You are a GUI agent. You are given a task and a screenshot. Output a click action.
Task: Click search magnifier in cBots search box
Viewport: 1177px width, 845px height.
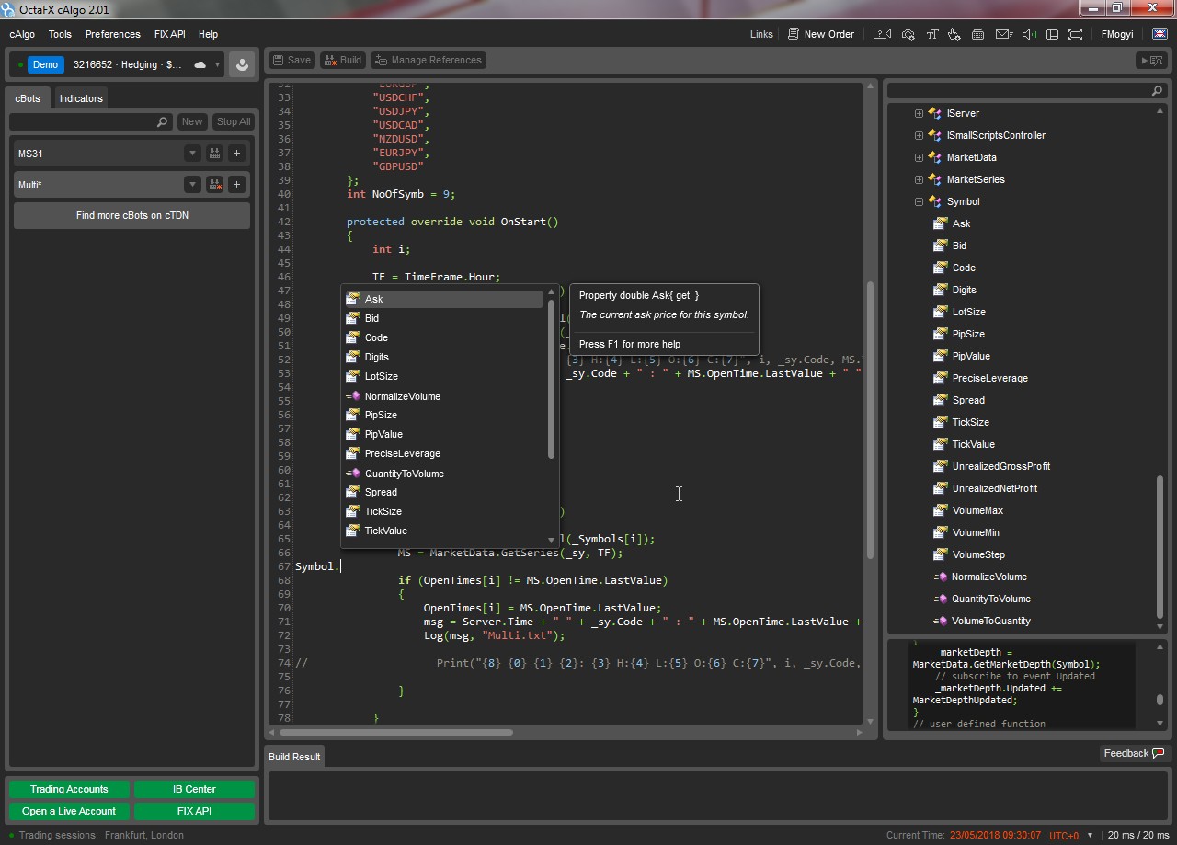(x=162, y=121)
